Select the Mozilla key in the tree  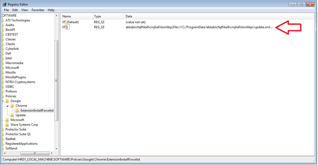point(11,72)
